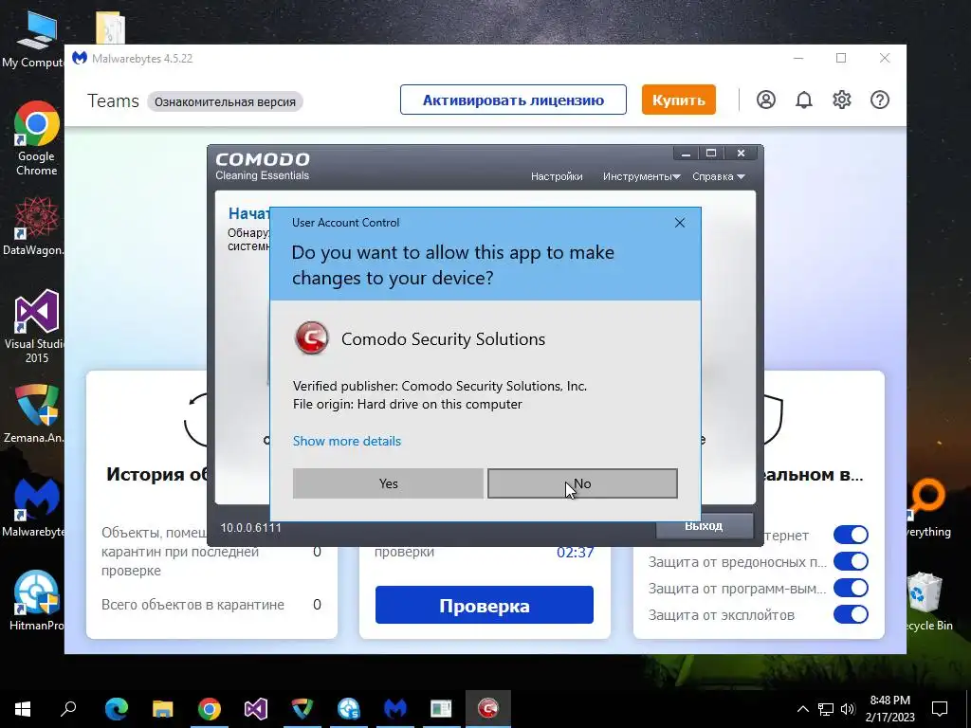The width and height of the screenshot is (971, 728).
Task: Switch to Malwarebytes in the taskbar
Action: 395,709
